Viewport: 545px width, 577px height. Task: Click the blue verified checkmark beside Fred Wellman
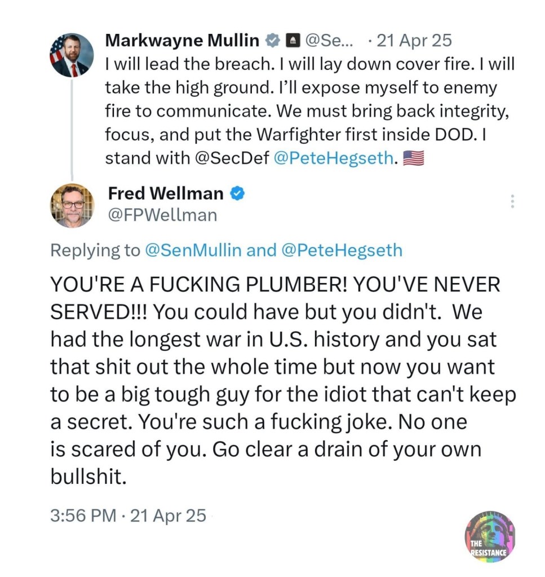click(x=238, y=194)
